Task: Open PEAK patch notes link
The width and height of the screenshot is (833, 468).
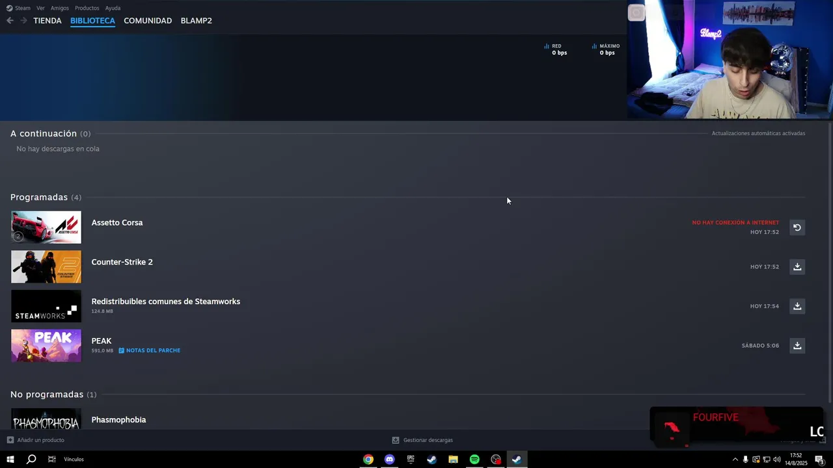Action: pyautogui.click(x=150, y=350)
